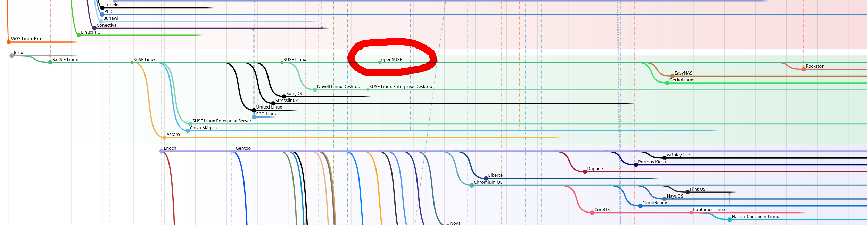Image resolution: width=867 pixels, height=225 pixels.
Task: Select the Sun JDS label
Action: (294, 94)
